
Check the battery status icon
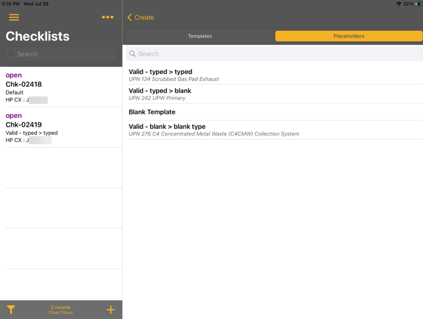tap(418, 4)
